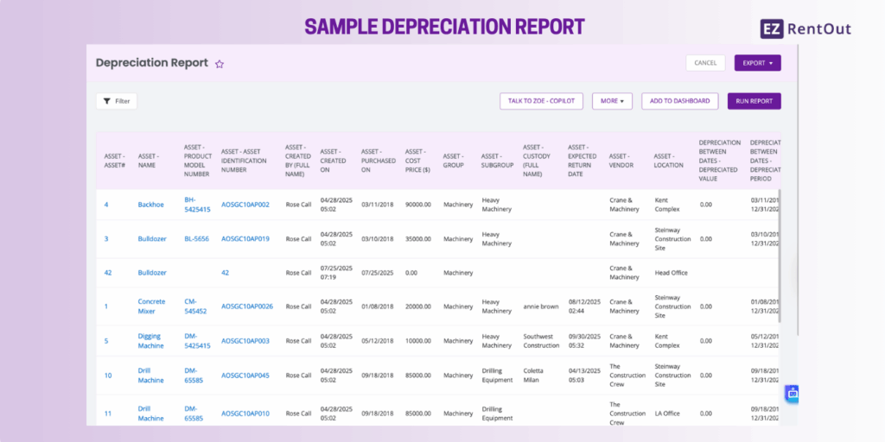
Task: Open the More dropdown menu
Action: pyautogui.click(x=612, y=101)
